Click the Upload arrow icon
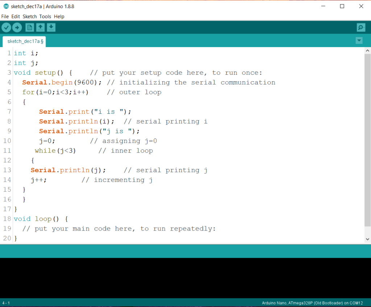Image resolution: width=371 pixels, height=307 pixels. click(x=17, y=27)
